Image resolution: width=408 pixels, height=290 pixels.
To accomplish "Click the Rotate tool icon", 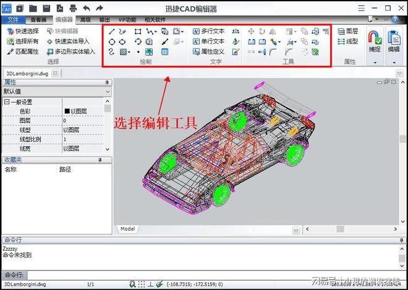I will 262,31.
